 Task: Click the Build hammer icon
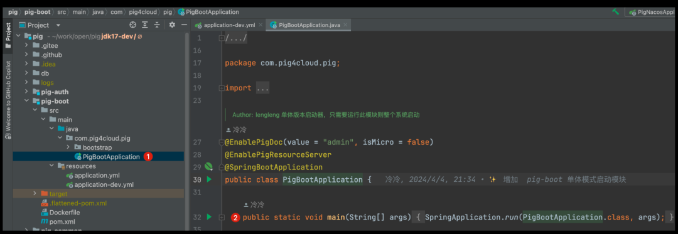pyautogui.click(x=615, y=12)
